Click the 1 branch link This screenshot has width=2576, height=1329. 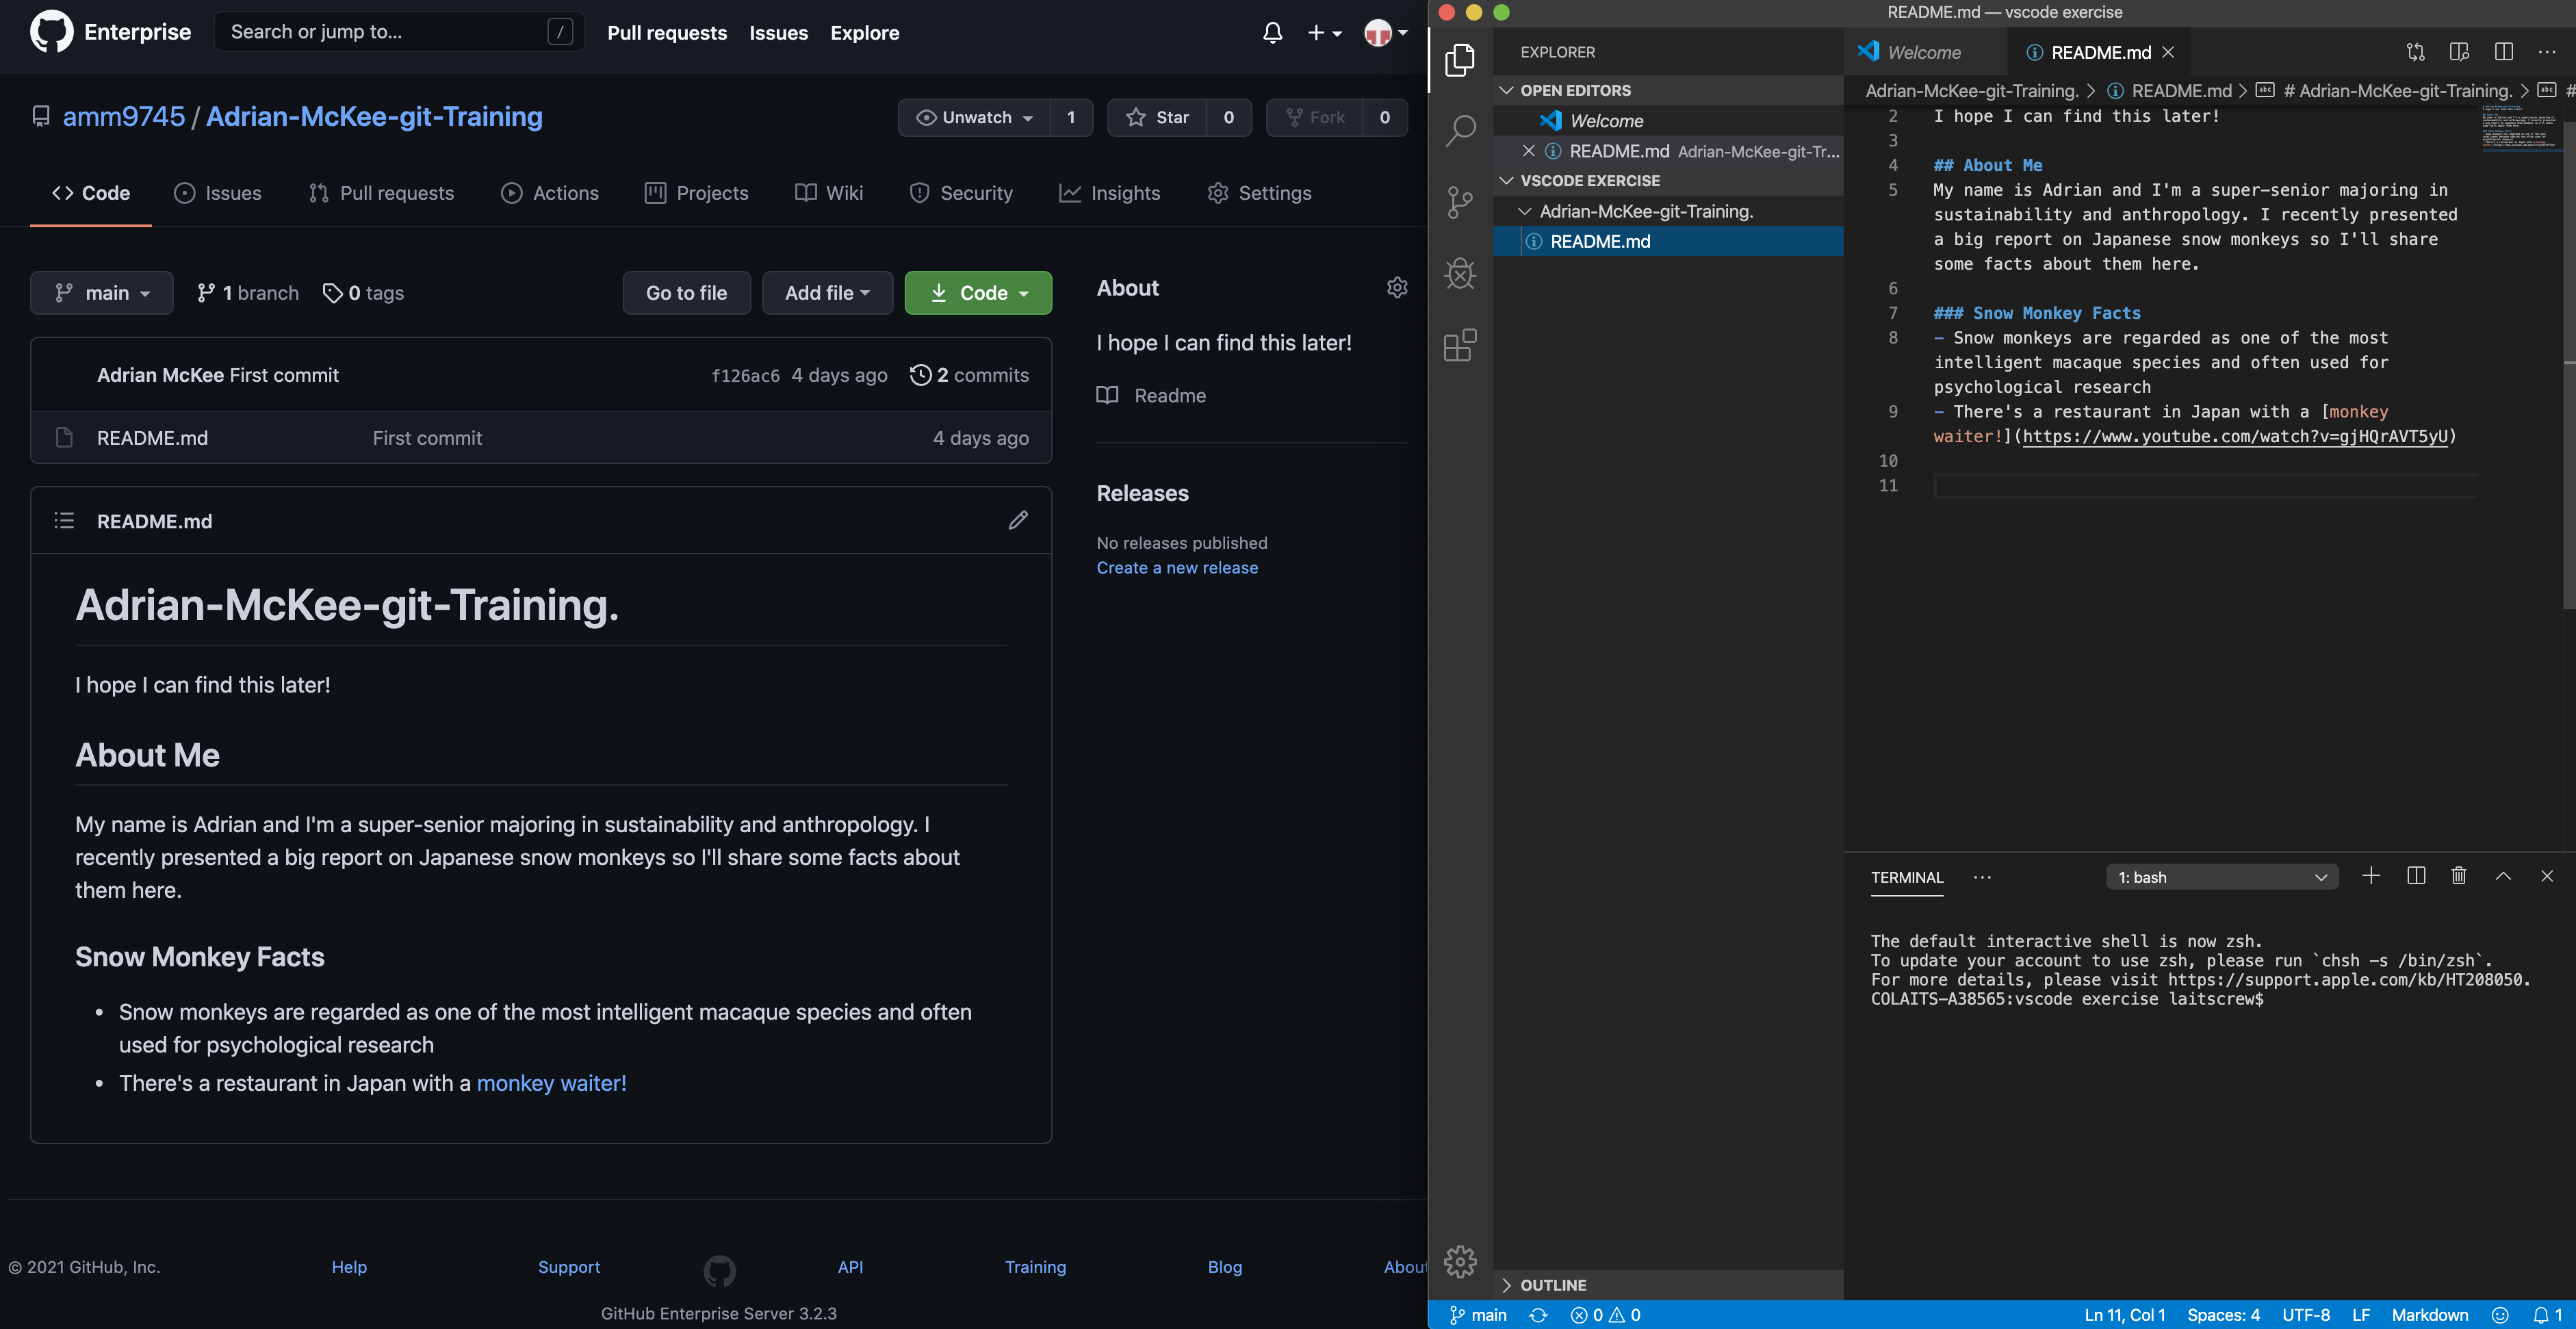tap(248, 293)
